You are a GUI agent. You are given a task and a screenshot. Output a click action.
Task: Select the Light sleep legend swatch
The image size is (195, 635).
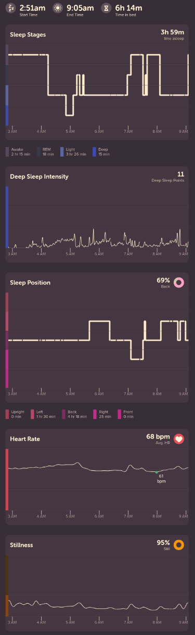[61, 152]
